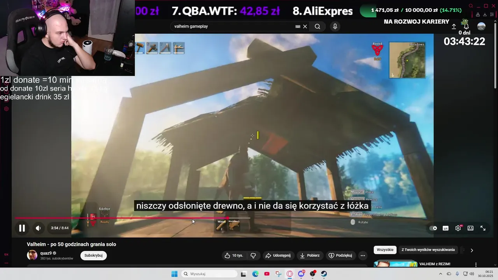Open the quaz9 channel name
This screenshot has width=498, height=280.
click(x=46, y=253)
